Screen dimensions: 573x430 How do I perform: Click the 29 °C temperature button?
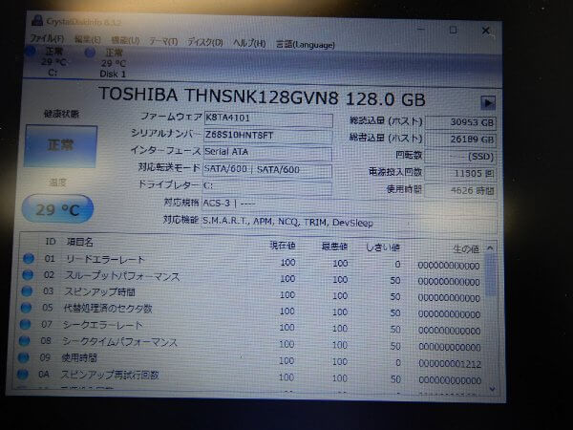57,209
